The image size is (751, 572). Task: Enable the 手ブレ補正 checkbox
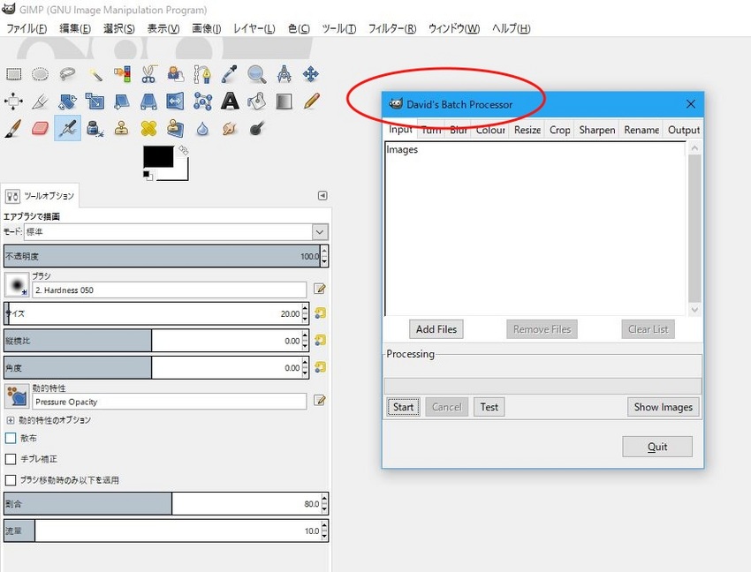(11, 459)
